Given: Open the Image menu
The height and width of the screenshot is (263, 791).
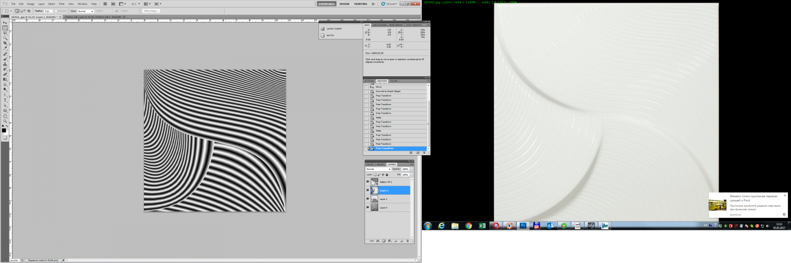Looking at the screenshot, I should point(31,4).
